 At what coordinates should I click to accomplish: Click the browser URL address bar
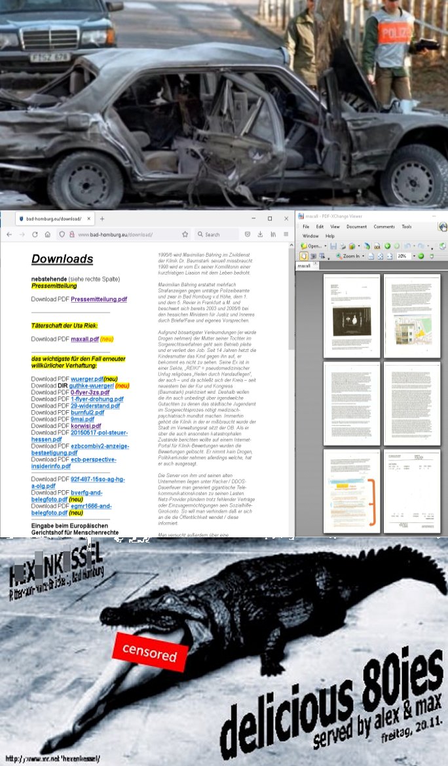(124, 235)
